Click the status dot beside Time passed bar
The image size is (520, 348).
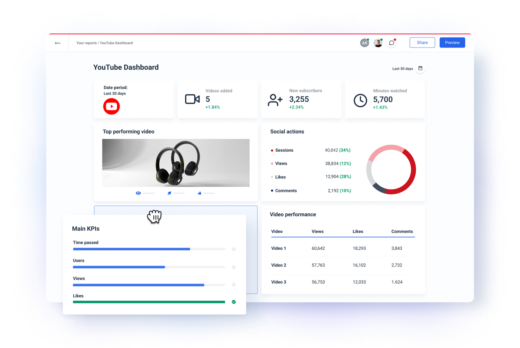[x=234, y=249]
